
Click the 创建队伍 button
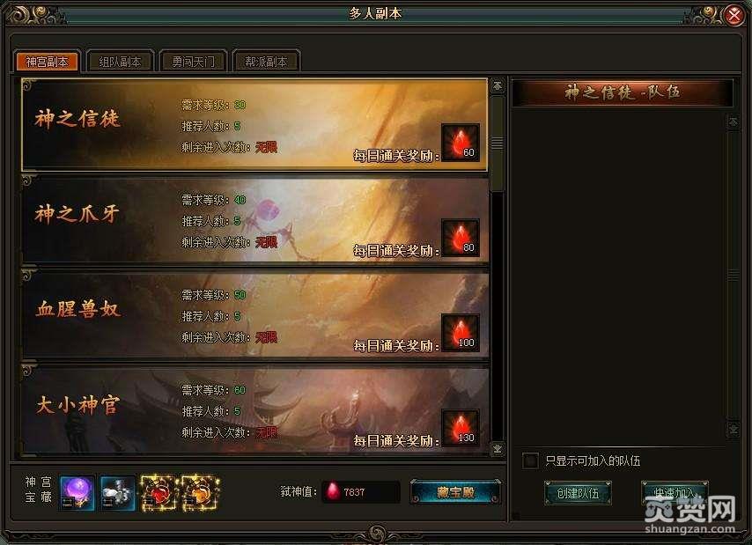tap(578, 493)
